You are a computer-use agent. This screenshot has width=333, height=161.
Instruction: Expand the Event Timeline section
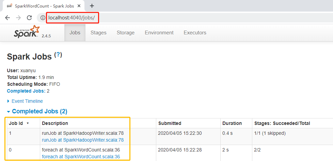point(25,101)
